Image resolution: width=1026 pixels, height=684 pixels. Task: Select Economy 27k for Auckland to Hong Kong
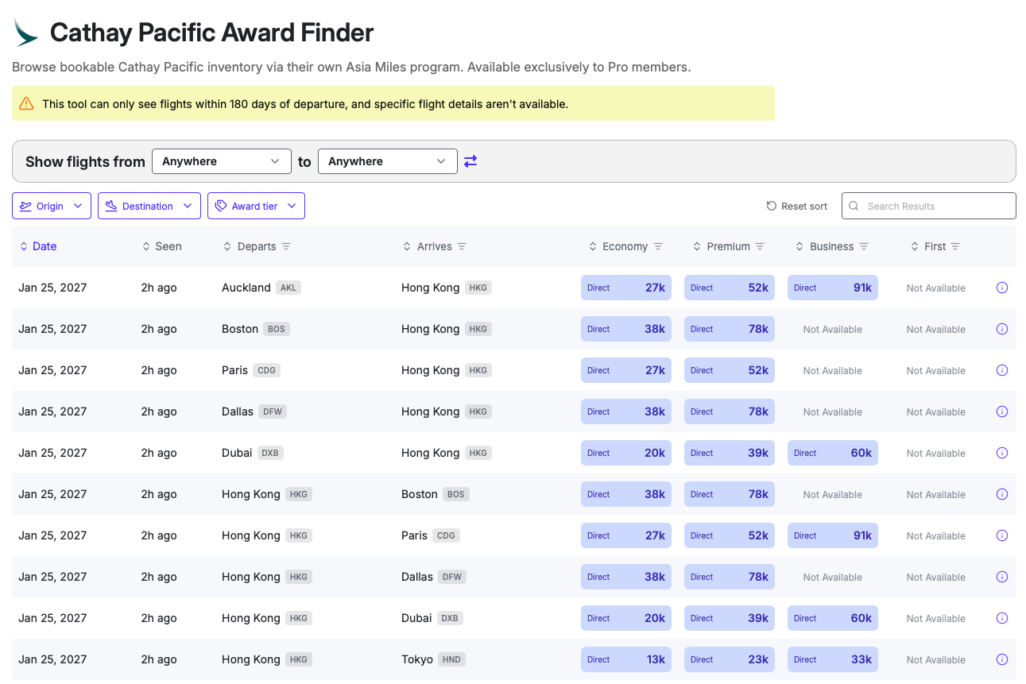pos(626,288)
